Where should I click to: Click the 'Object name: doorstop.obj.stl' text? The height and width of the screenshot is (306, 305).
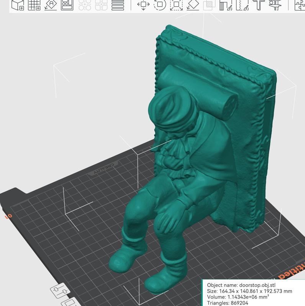pos(241,285)
